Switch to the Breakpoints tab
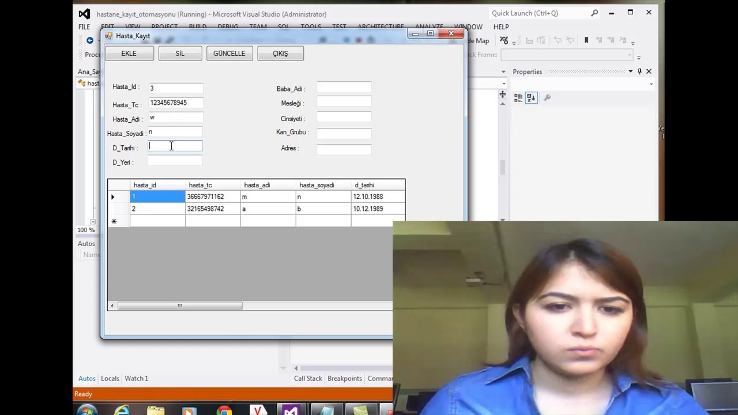Screen dimensions: 738x415 (x=345, y=379)
